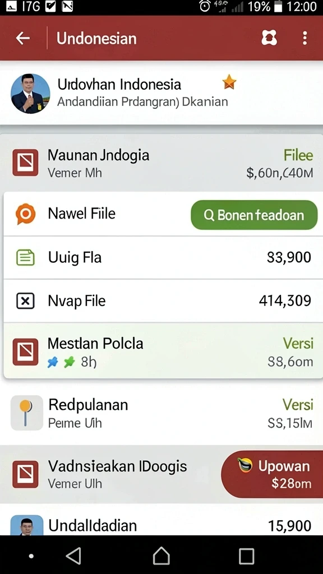Toggle the X checkbox beside Nvap File

(x=26, y=301)
